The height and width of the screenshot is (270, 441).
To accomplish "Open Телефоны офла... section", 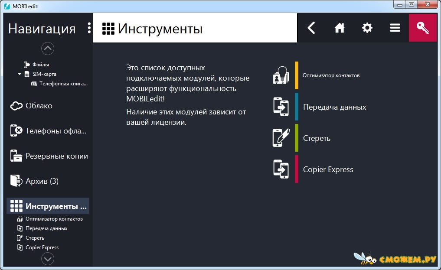I will point(56,131).
